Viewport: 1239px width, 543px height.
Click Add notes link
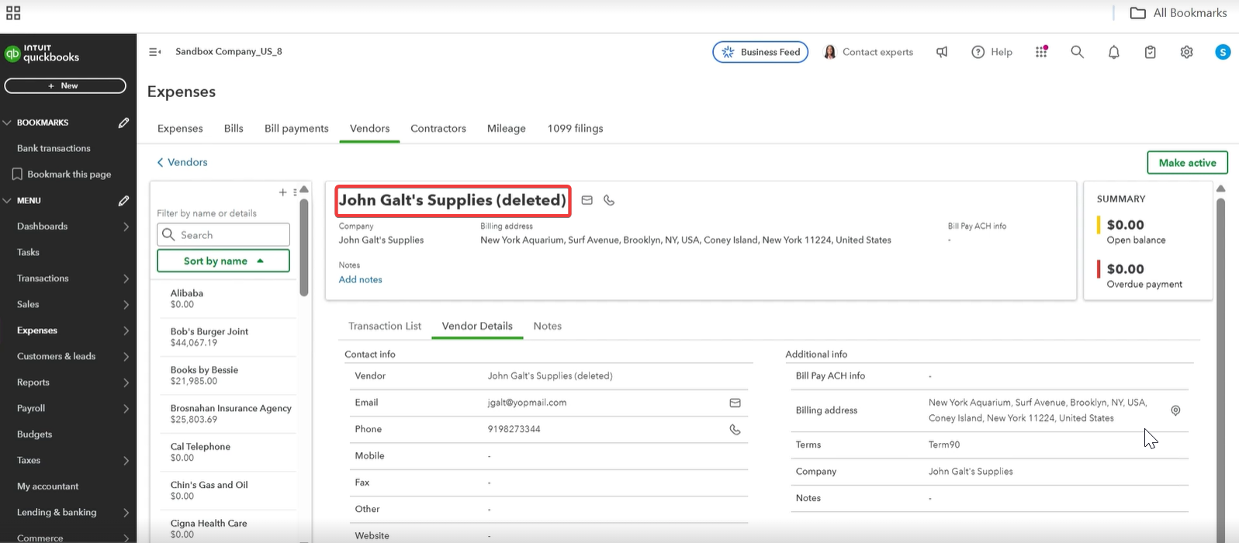(x=360, y=279)
